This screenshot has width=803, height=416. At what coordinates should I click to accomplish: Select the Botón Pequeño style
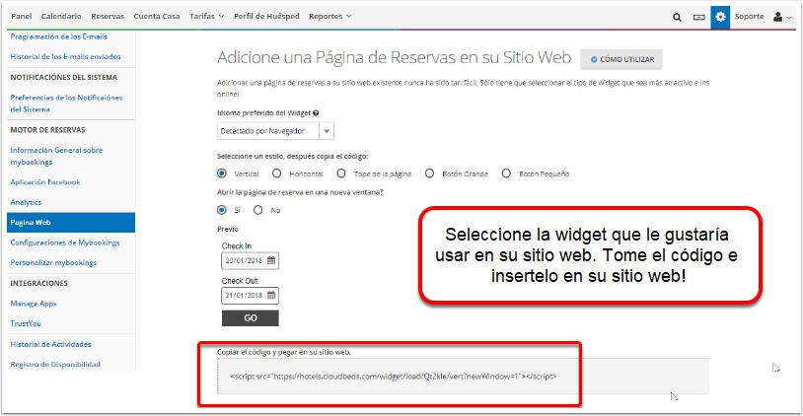click(x=506, y=173)
